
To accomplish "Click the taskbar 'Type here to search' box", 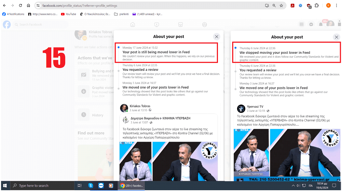I will point(42,185).
